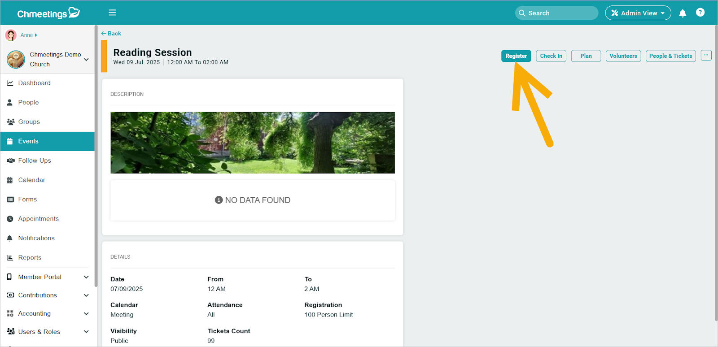Click the Groups icon in sidebar
The image size is (718, 347).
[x=10, y=121]
